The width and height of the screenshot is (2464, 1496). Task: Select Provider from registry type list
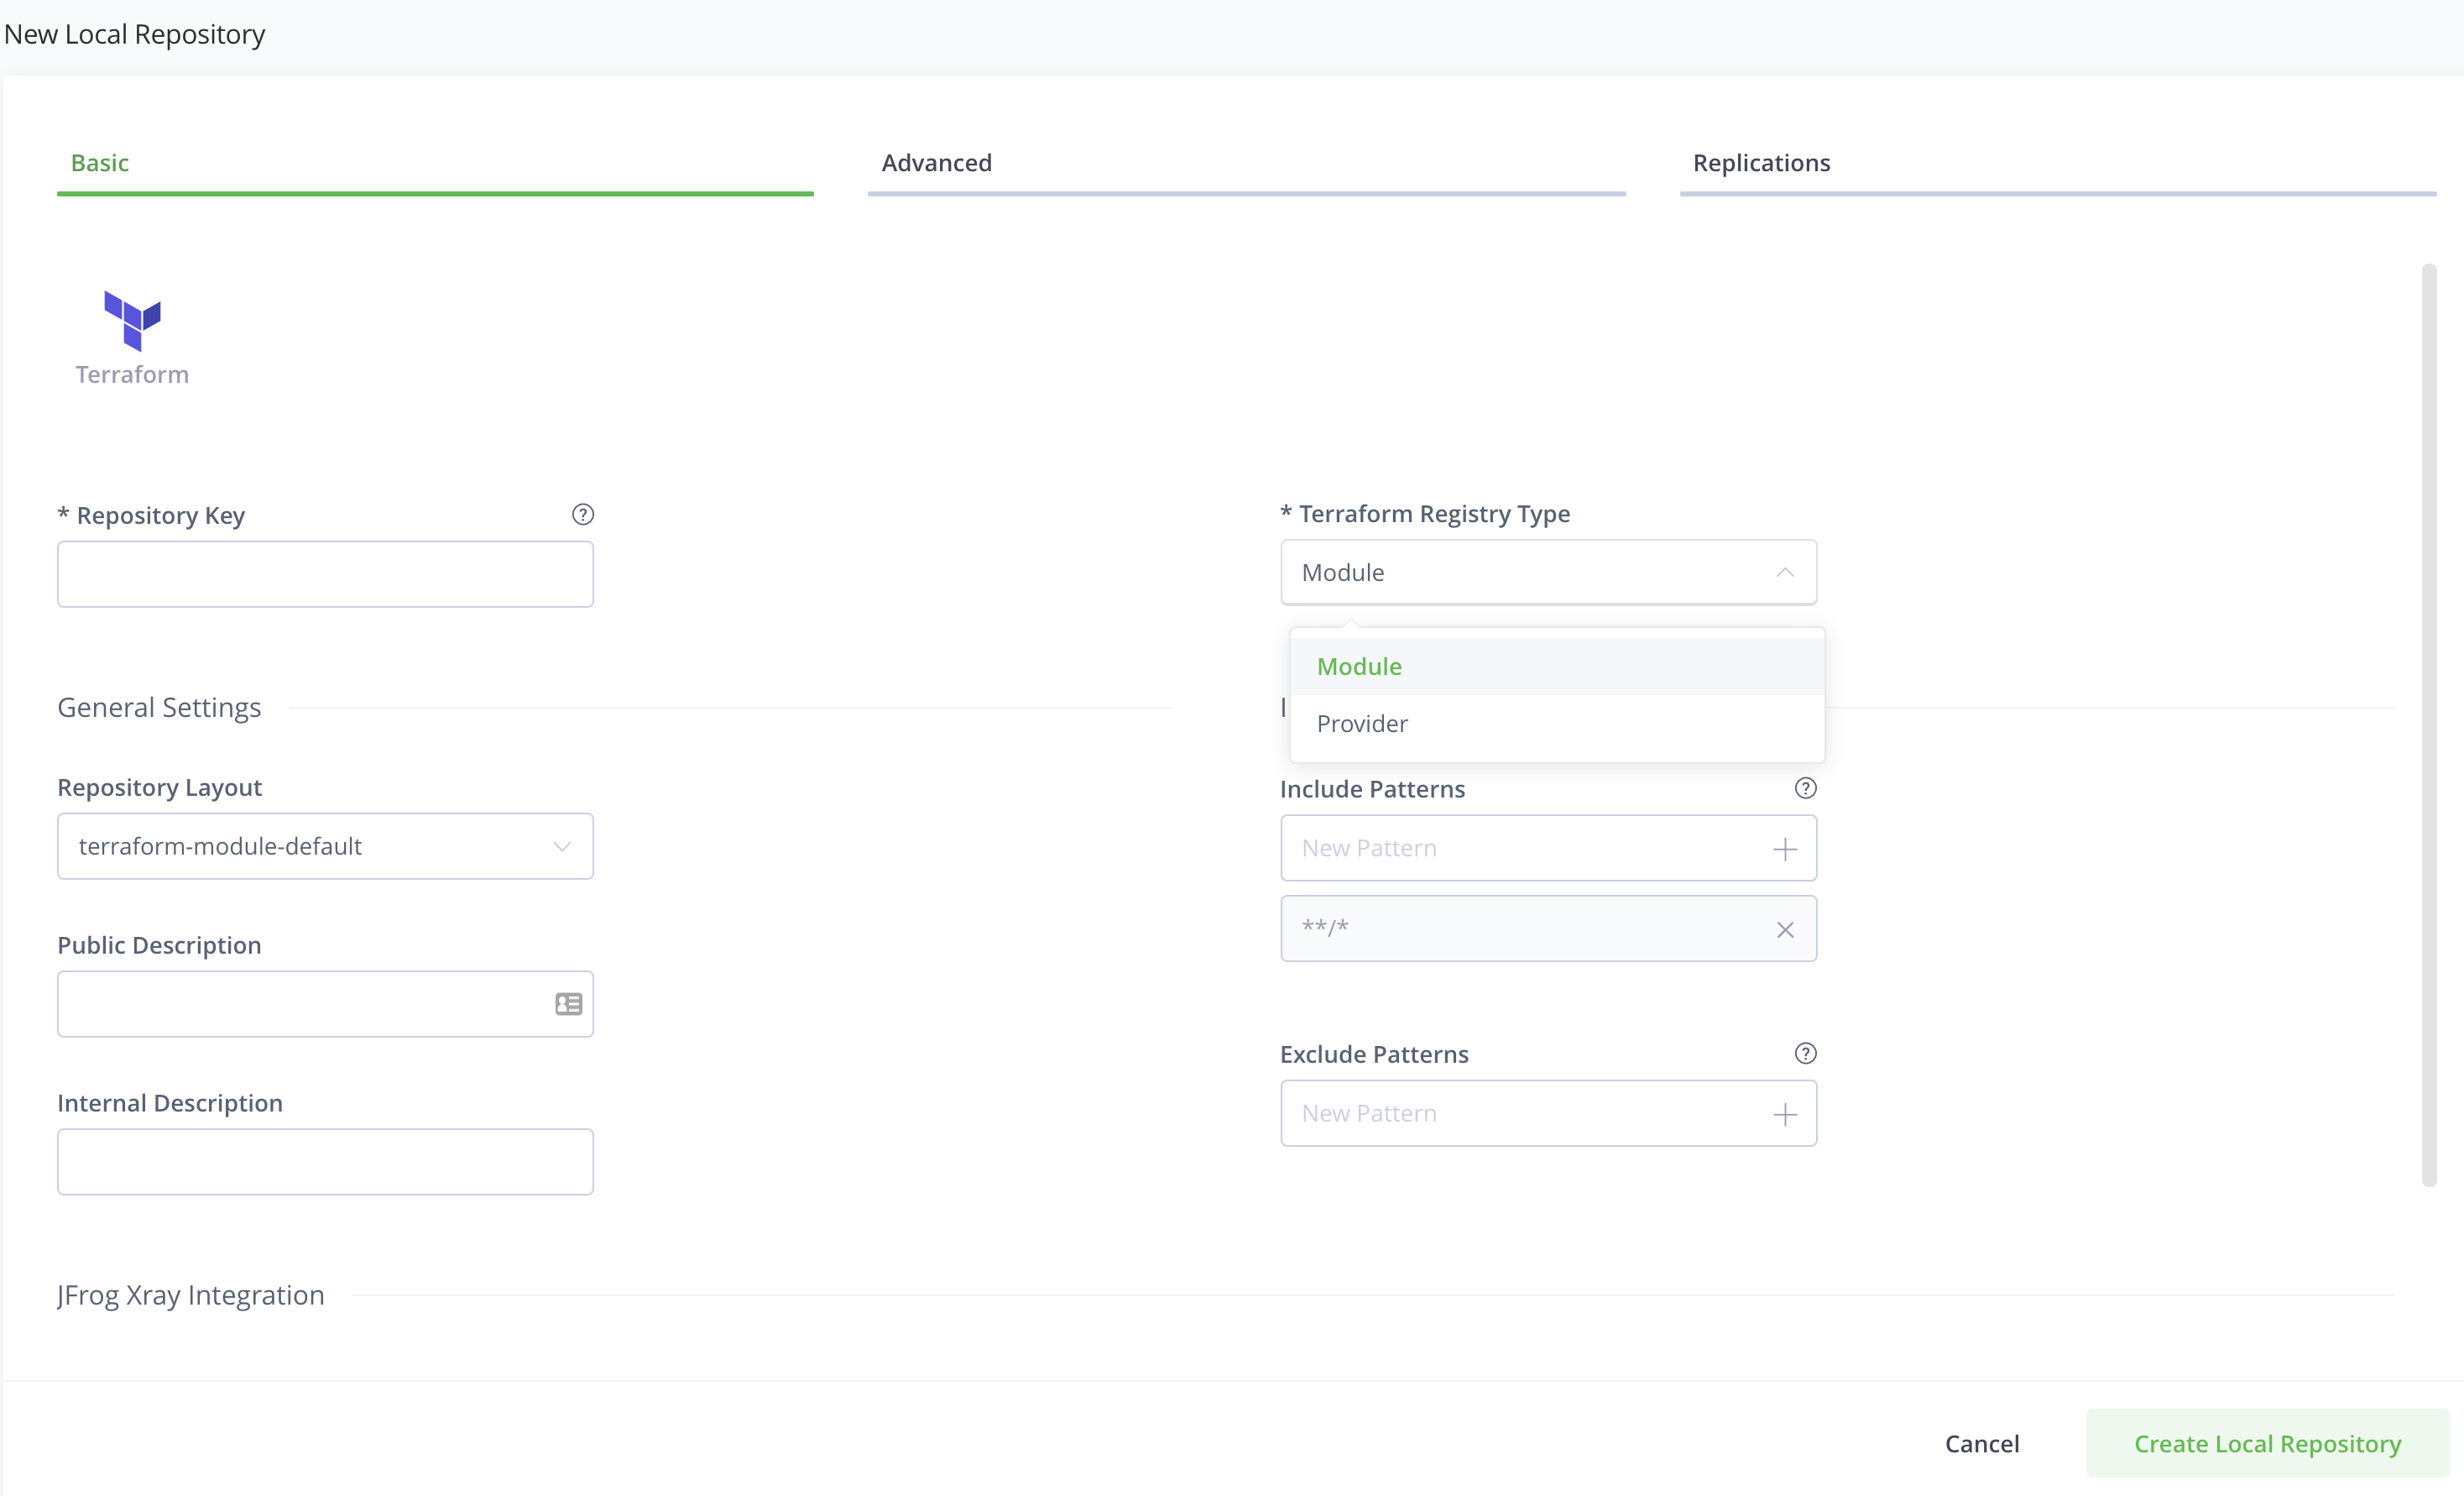(x=1362, y=723)
